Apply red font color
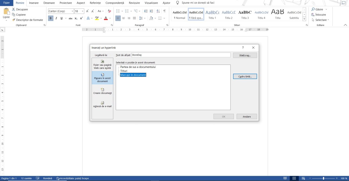Viewport: 349px width, 181px height. click(x=106, y=18)
